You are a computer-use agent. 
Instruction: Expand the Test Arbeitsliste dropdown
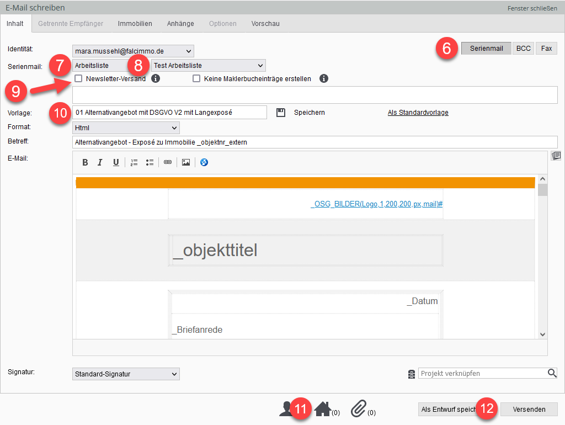click(208, 66)
